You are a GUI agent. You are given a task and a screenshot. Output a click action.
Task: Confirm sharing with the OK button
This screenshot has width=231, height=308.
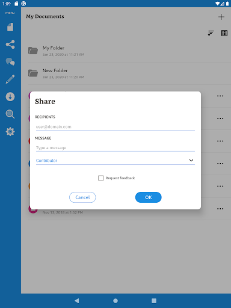(149, 197)
